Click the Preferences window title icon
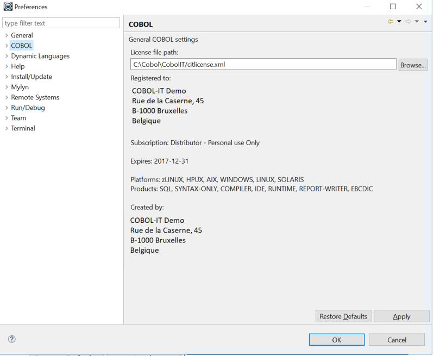This screenshot has width=434, height=356. [x=8, y=7]
